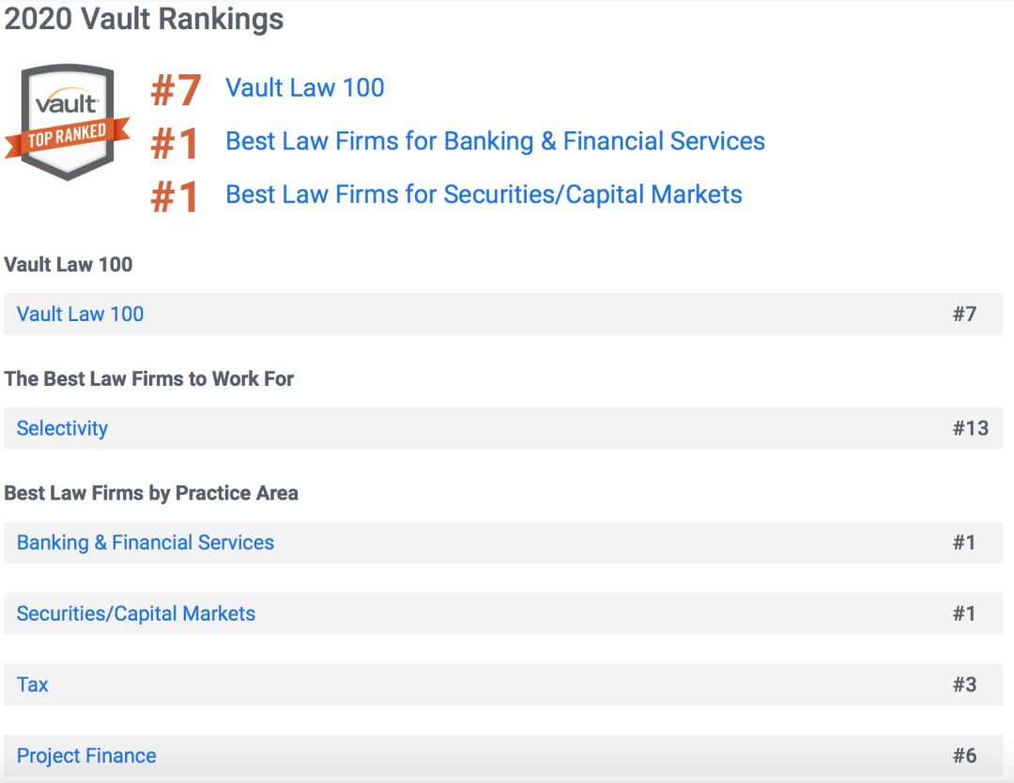Screen dimensions: 1014x783
Task: Open the Selectivity ranking link
Action: (x=62, y=429)
